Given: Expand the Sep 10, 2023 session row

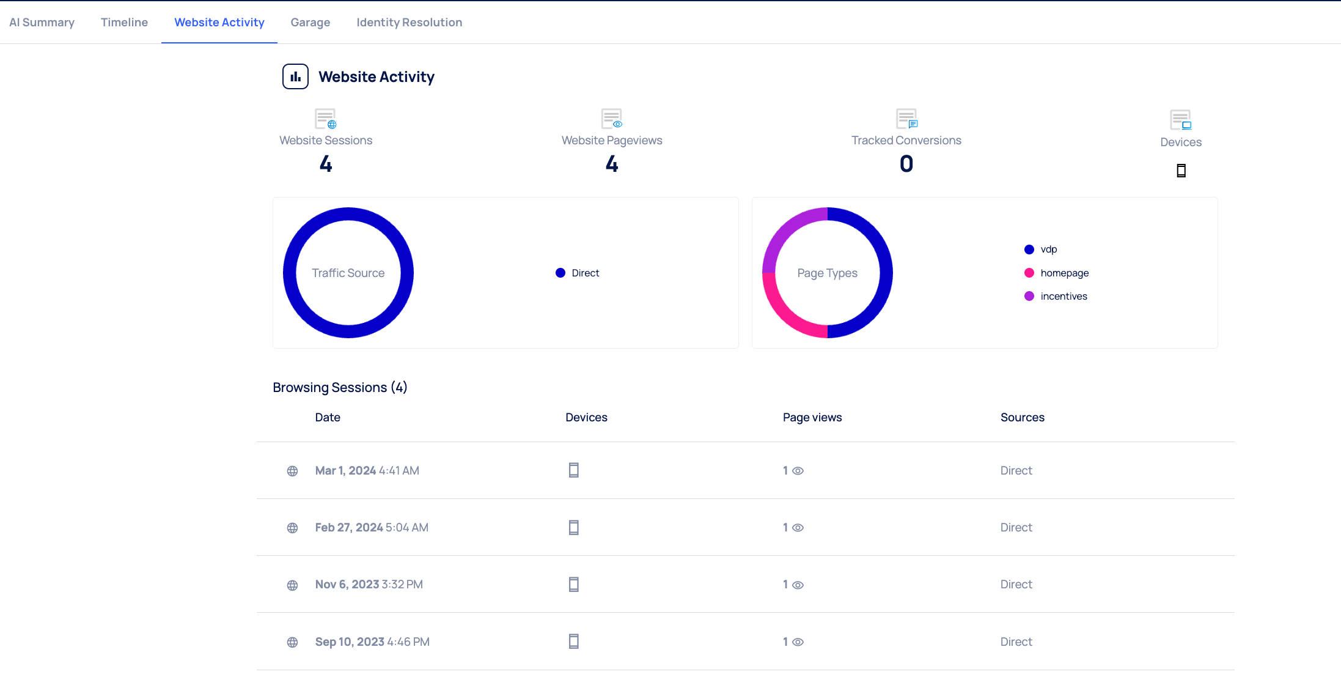Looking at the screenshot, I should (372, 642).
